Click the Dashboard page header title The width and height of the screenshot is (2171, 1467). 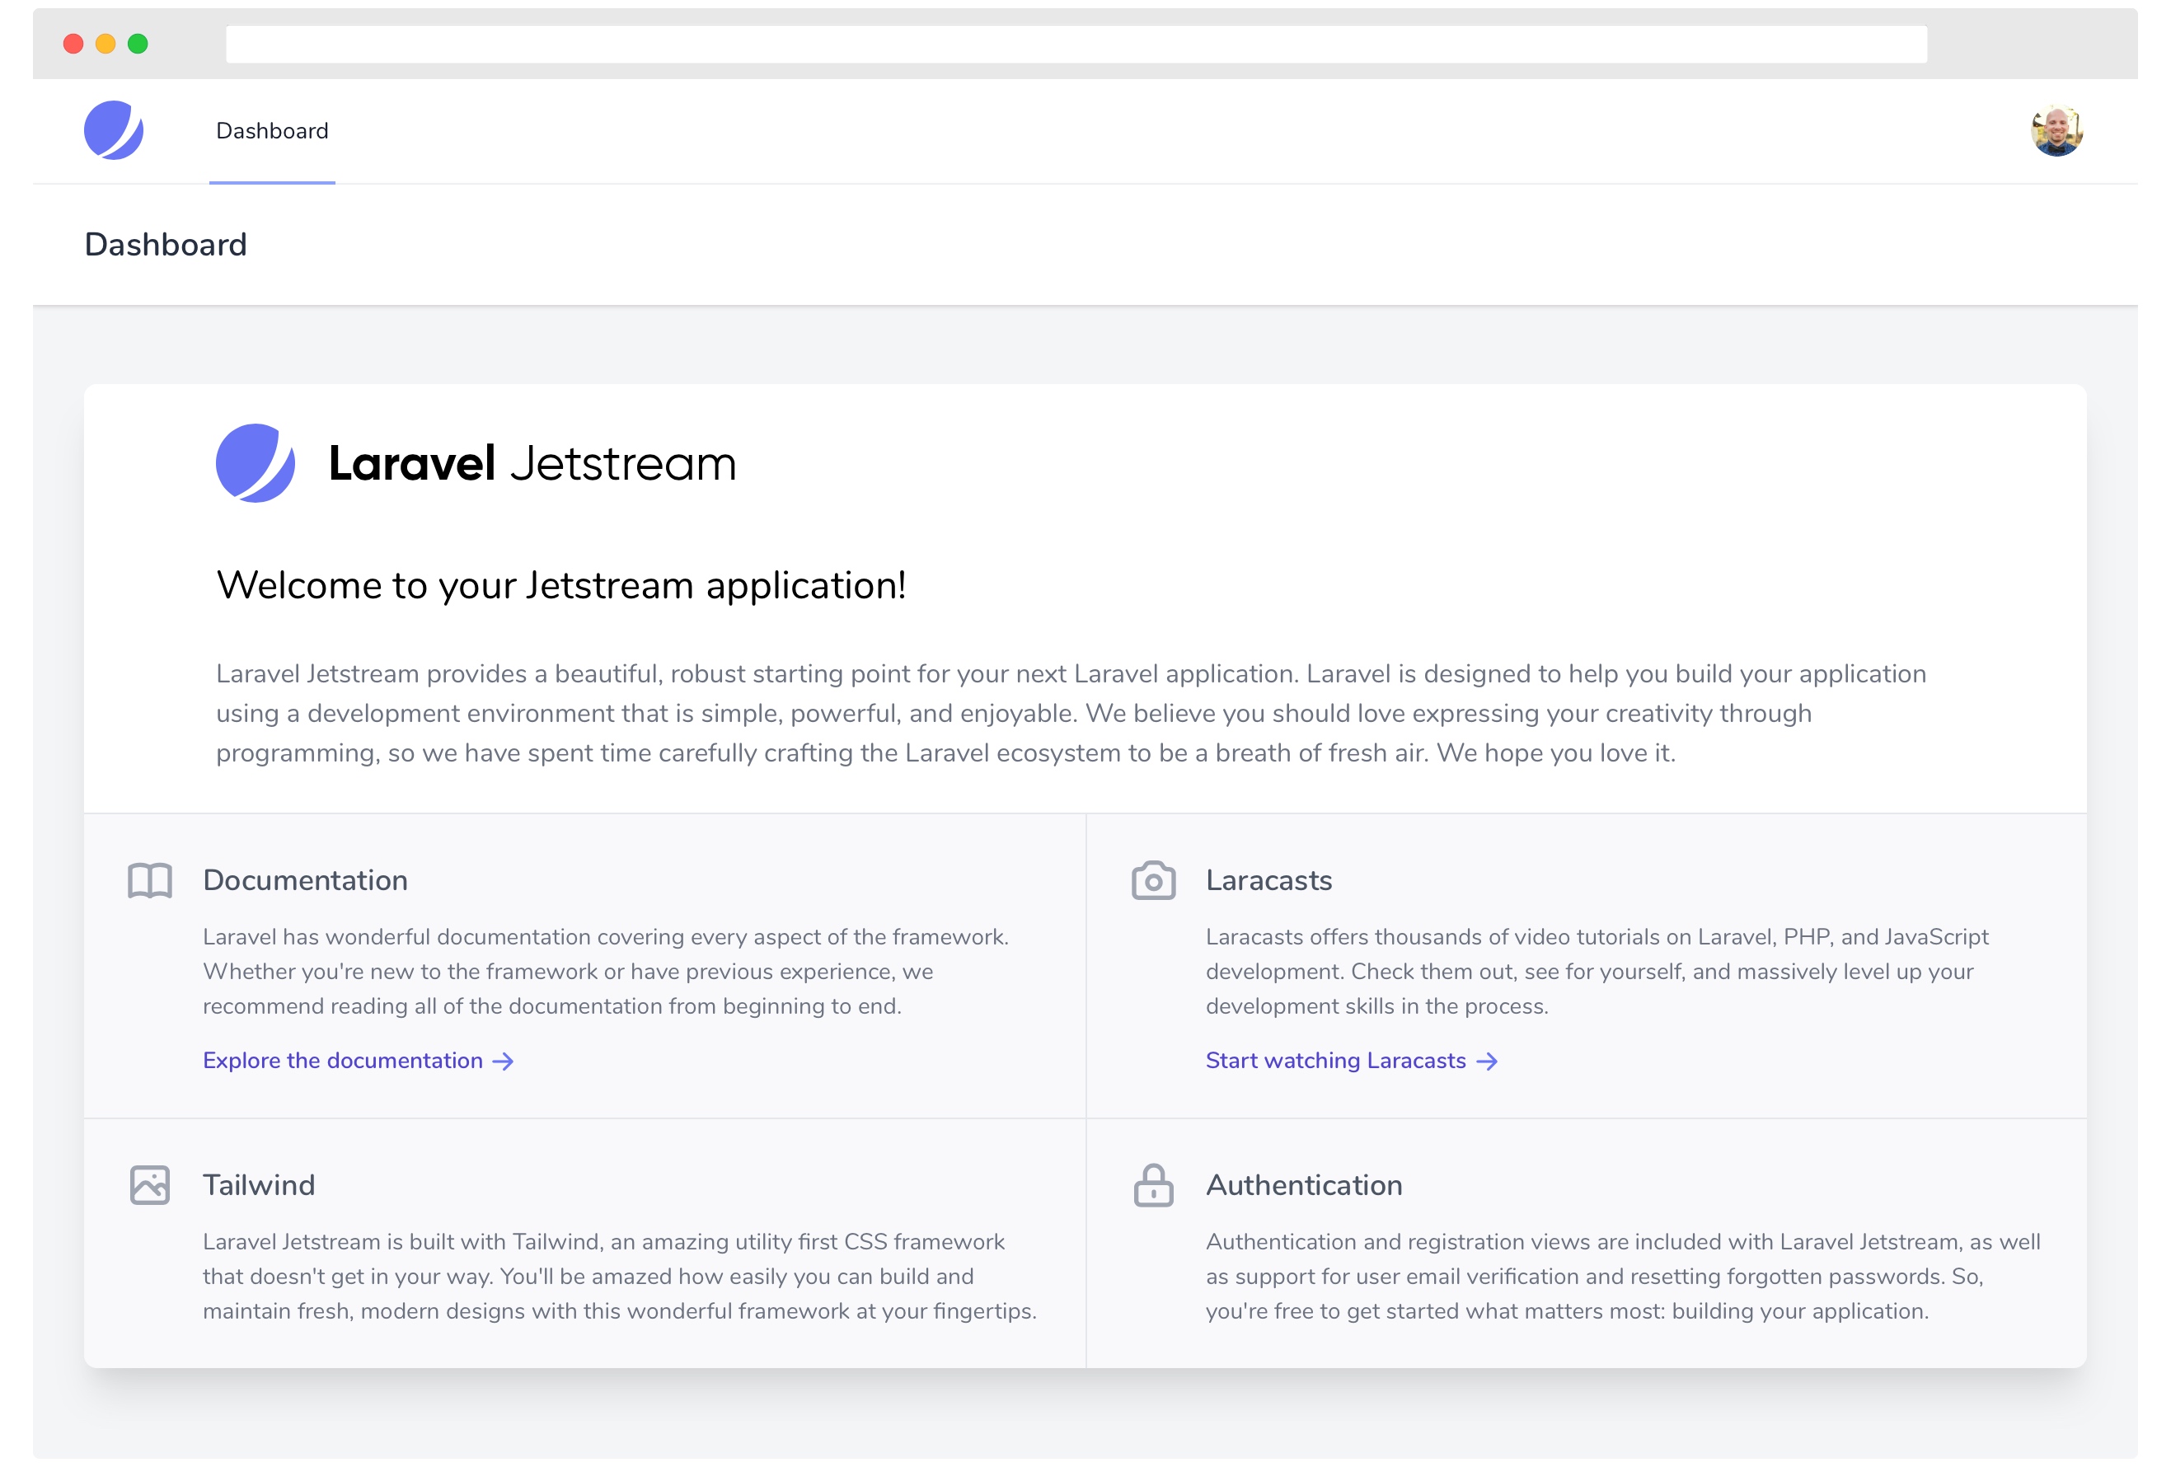tap(166, 245)
